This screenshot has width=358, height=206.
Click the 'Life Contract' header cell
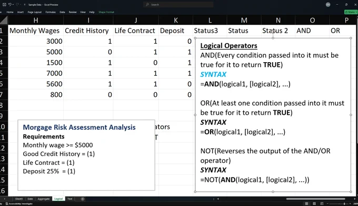pos(136,31)
